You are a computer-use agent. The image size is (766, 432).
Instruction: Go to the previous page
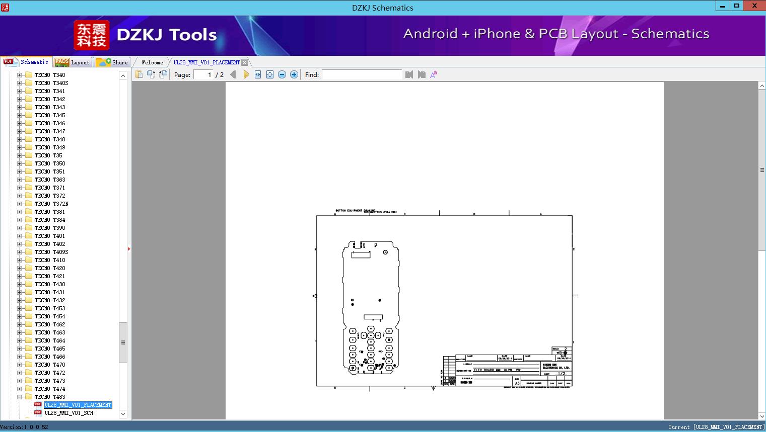pyautogui.click(x=233, y=74)
